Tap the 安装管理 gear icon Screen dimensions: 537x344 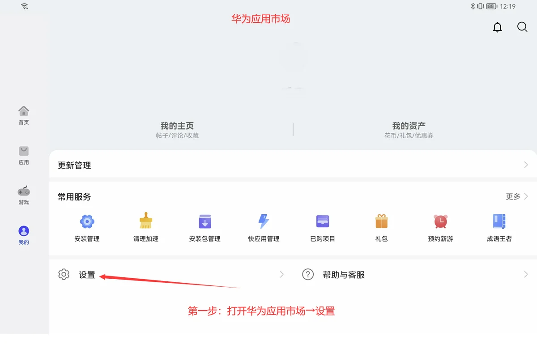click(x=87, y=221)
